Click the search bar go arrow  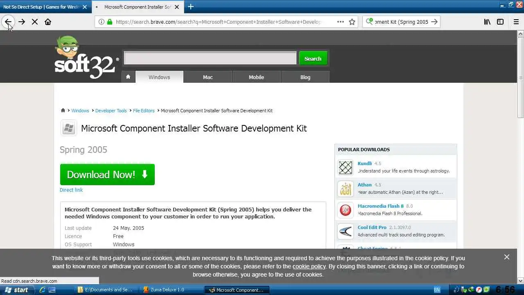[434, 22]
